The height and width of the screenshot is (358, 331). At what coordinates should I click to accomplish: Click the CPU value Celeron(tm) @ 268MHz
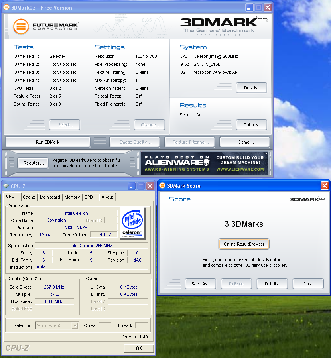click(x=216, y=56)
